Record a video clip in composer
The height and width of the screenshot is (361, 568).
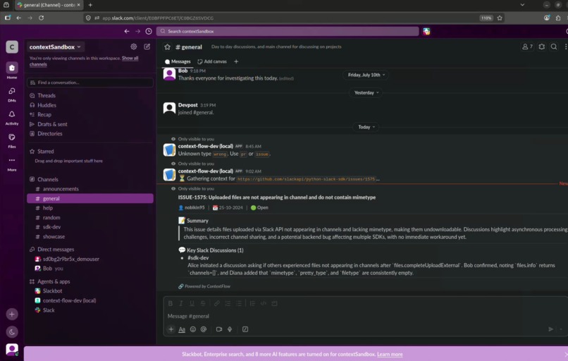(x=219, y=329)
